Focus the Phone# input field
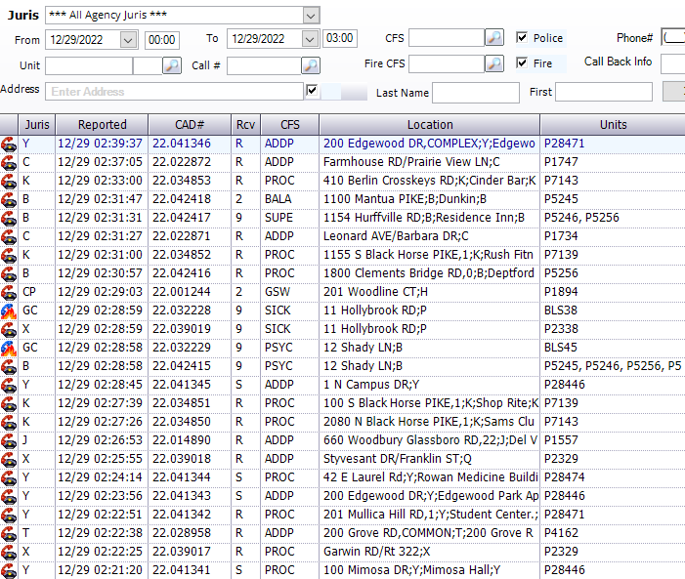The image size is (685, 579). click(x=672, y=38)
